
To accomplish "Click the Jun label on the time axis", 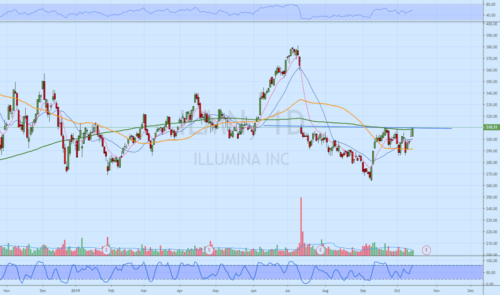I will click(x=254, y=291).
